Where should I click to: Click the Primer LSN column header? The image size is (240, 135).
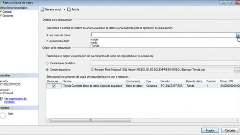tap(226, 81)
